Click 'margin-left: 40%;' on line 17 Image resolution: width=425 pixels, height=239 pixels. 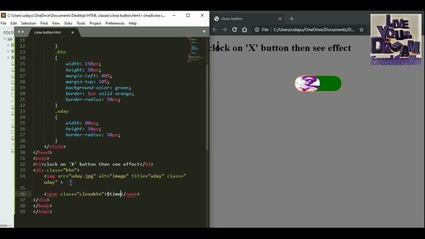[88, 76]
